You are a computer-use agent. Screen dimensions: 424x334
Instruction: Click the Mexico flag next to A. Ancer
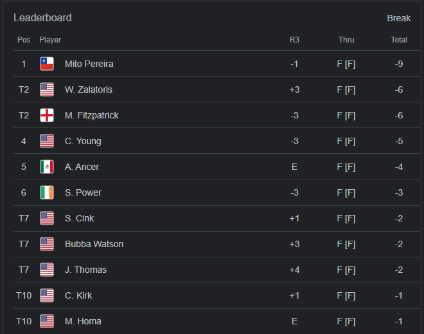coord(47,167)
